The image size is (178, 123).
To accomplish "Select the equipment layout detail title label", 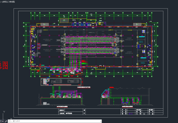I will (x=84, y=87).
